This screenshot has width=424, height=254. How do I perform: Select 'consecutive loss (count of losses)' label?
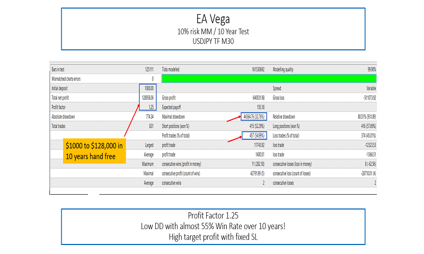pyautogui.click(x=291, y=173)
